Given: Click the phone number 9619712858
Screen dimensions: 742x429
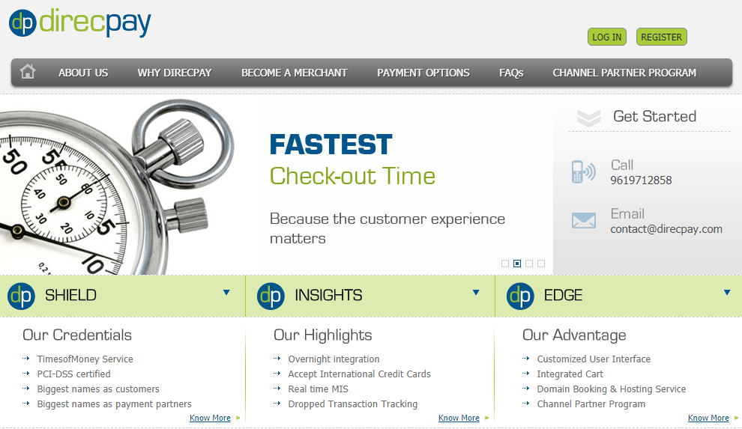Looking at the screenshot, I should (x=641, y=180).
